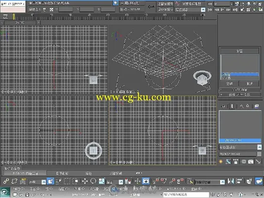Image resolution: width=264 pixels, height=198 pixels.
Task: Toggle the Selection Lock icon in status bar
Action: tap(44, 9)
